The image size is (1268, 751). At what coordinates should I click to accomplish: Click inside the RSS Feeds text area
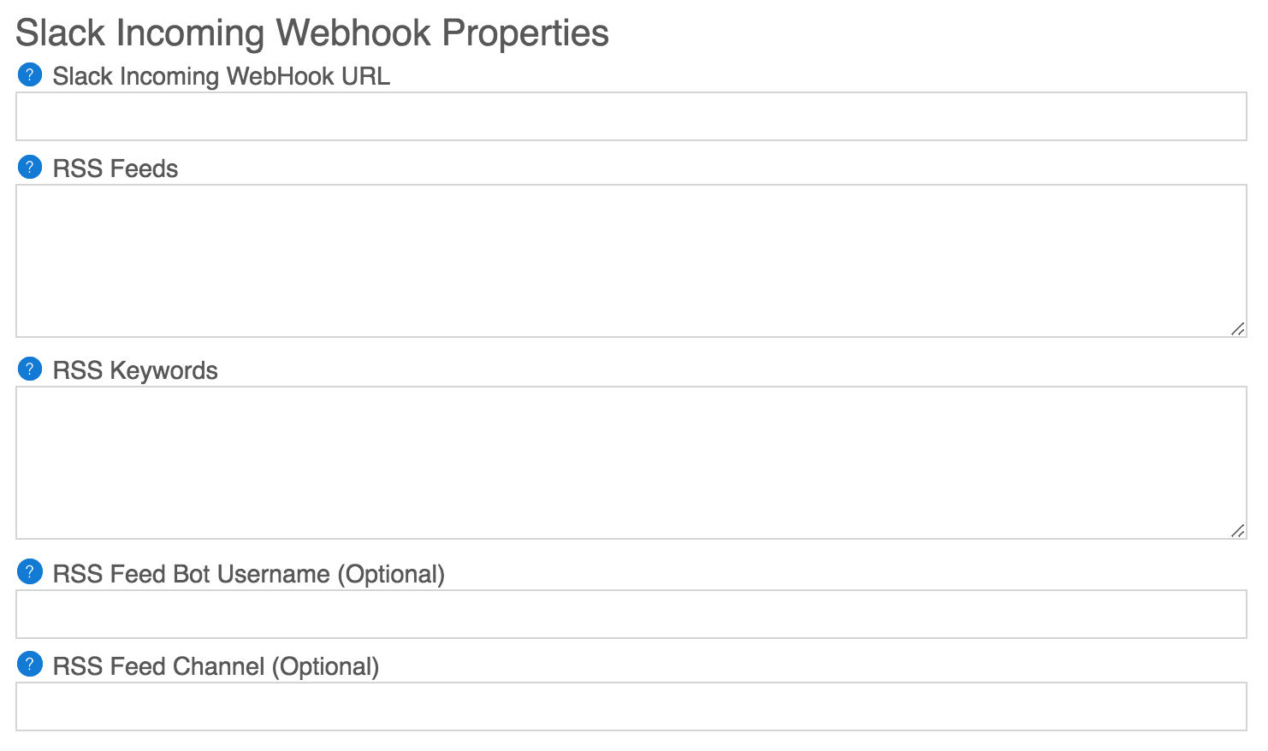pos(631,261)
